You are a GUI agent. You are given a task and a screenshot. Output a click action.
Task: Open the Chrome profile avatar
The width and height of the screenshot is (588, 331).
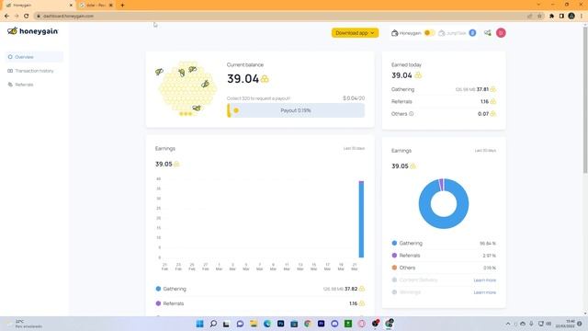[571, 17]
